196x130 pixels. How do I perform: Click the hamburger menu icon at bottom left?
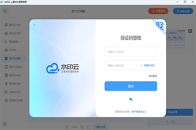point(5,124)
